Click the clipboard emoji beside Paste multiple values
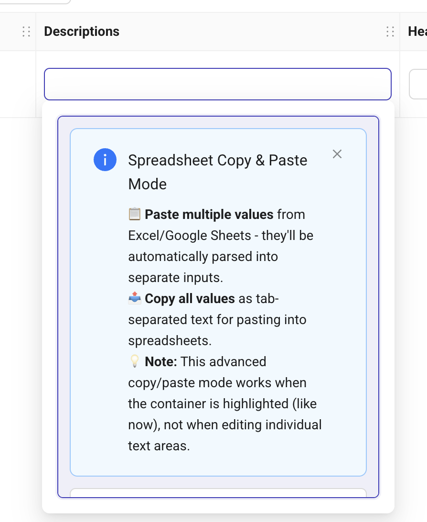 tap(135, 215)
